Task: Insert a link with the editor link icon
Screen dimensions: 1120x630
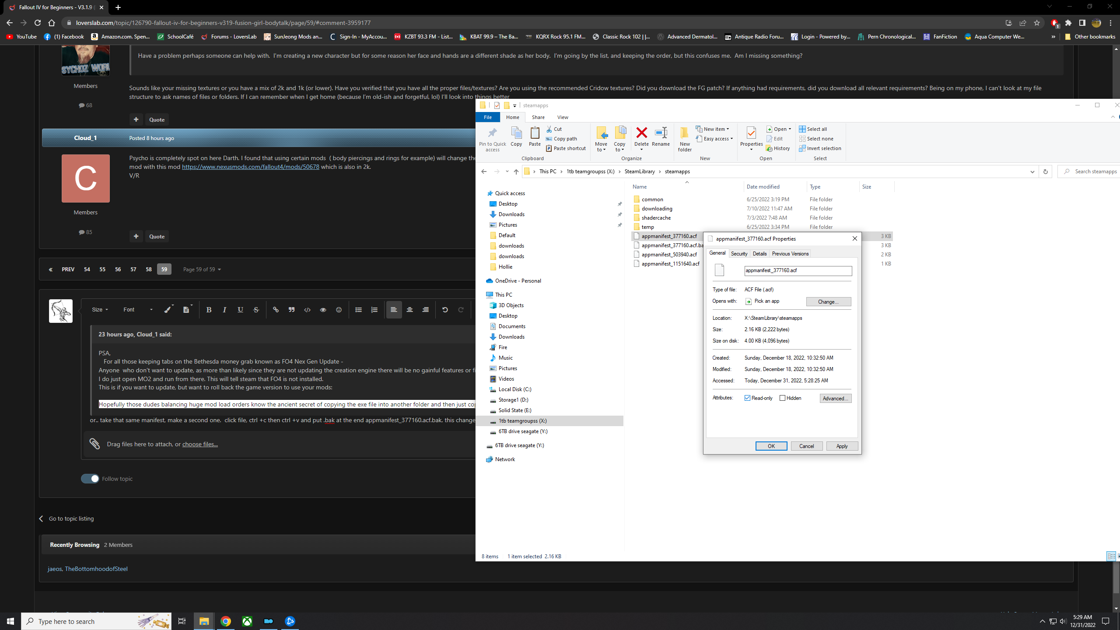Action: 276,310
